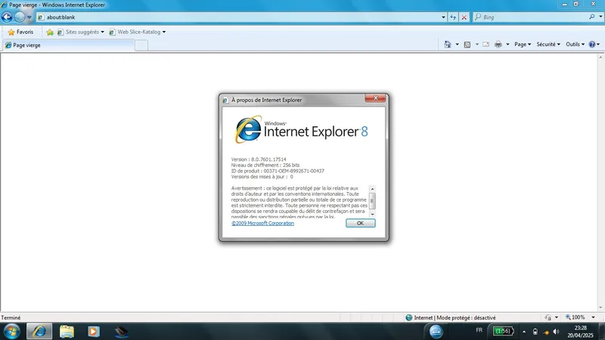This screenshot has width=605, height=340.
Task: Show hidden tray icons arrow
Action: [524, 332]
